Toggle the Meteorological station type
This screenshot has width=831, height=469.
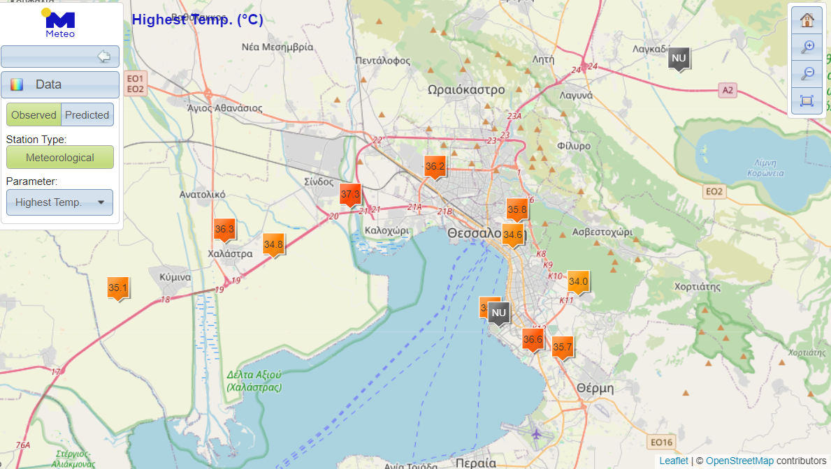pyautogui.click(x=60, y=158)
